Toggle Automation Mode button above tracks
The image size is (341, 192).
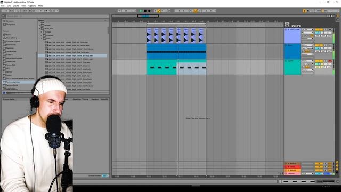(294, 26)
